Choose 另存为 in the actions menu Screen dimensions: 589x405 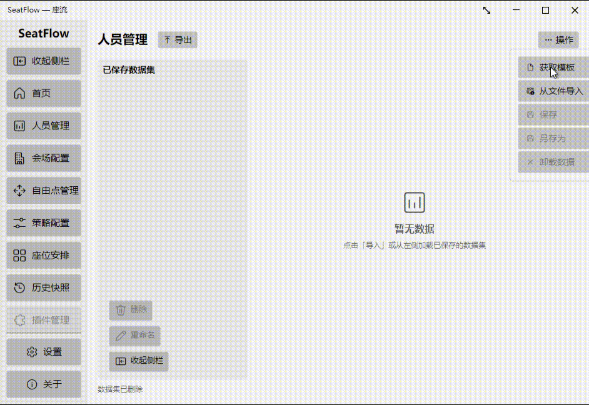(553, 139)
